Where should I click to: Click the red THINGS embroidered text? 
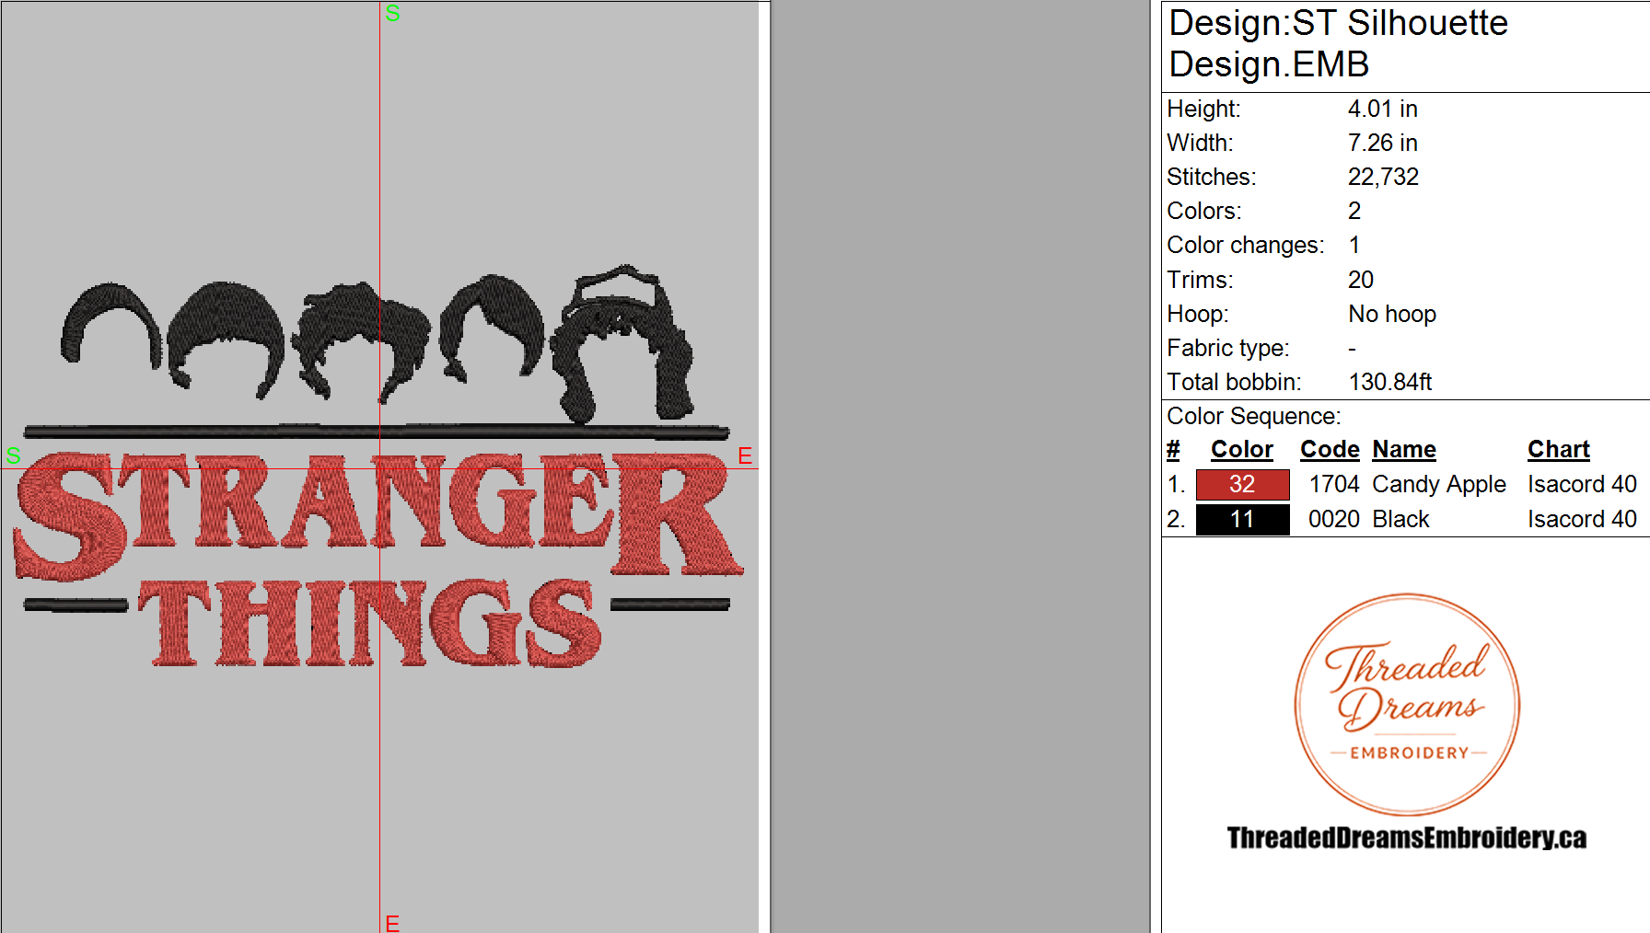tap(370, 622)
